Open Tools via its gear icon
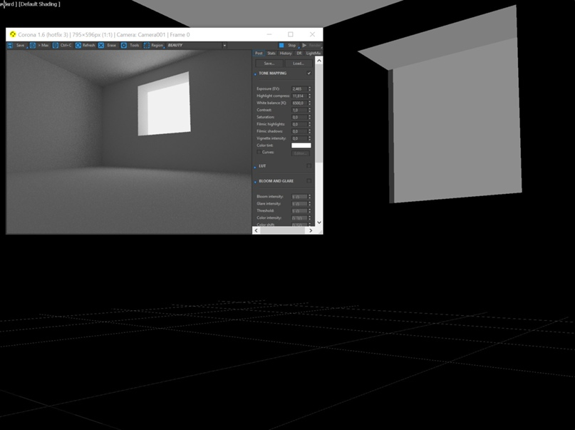 pyautogui.click(x=124, y=45)
